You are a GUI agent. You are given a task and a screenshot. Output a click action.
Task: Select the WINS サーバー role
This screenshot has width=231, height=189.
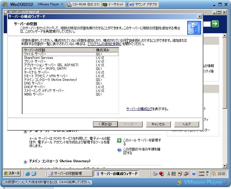click(x=71, y=94)
